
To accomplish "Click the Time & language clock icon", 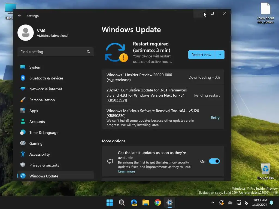I will [23, 133].
